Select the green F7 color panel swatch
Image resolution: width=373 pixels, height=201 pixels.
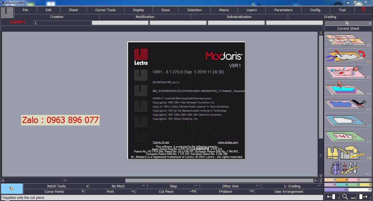pyautogui.click(x=354, y=185)
